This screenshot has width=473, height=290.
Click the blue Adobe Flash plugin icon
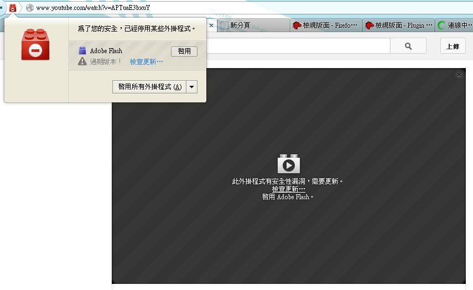coord(82,51)
